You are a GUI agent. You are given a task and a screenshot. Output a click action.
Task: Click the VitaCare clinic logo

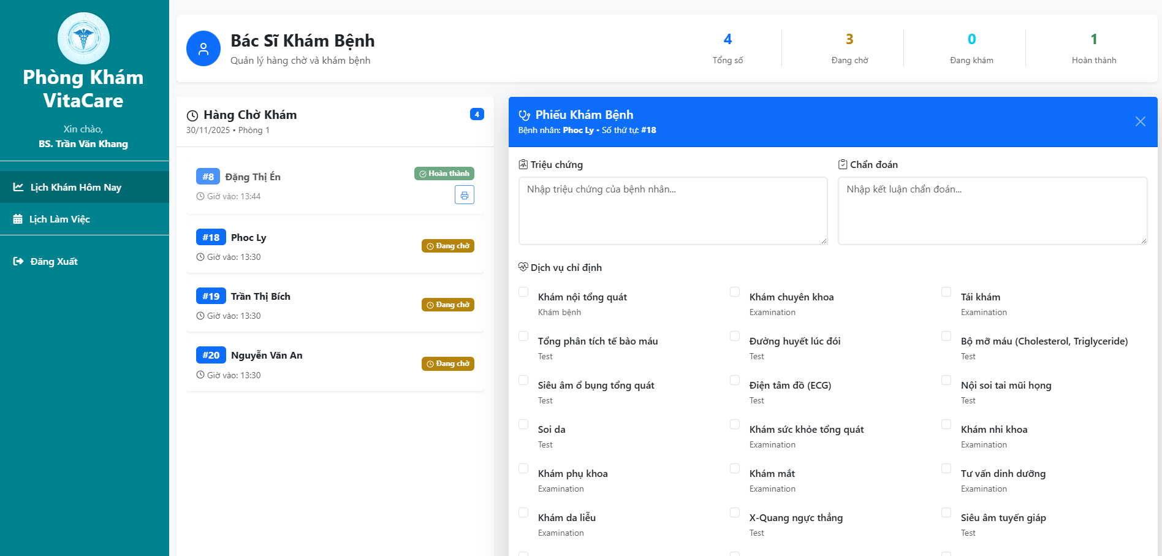83,38
